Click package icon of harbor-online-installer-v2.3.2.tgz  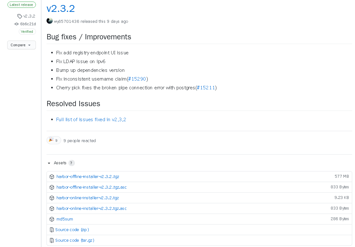click(52, 198)
